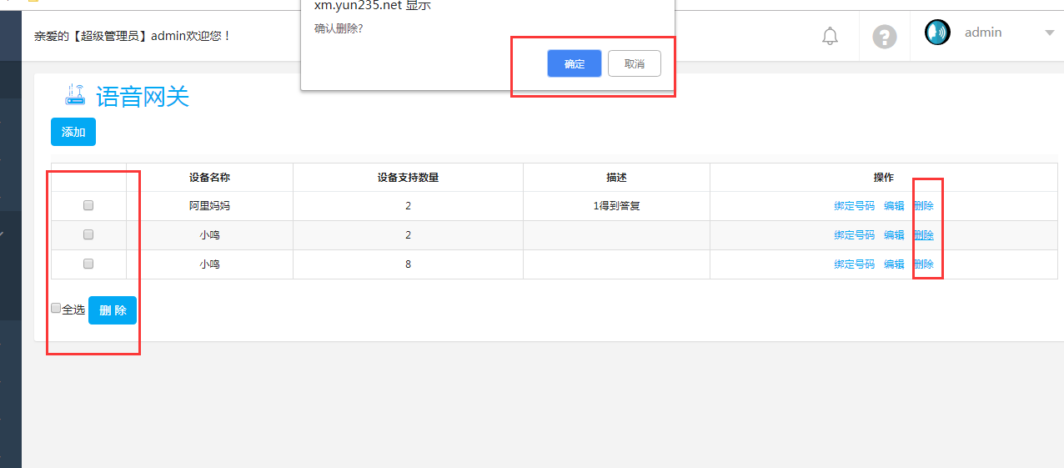Expand the admin account dropdown arrow
The image size is (1064, 468).
click(1049, 33)
